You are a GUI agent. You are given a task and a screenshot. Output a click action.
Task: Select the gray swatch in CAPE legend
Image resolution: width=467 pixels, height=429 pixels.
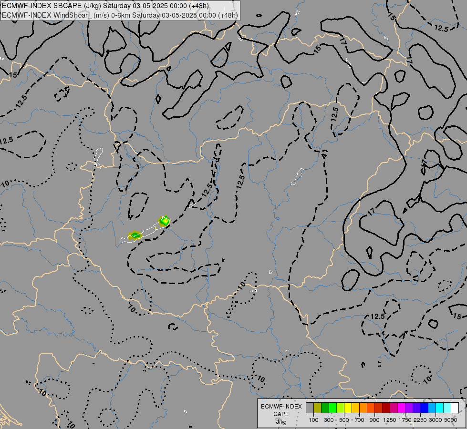[310, 408]
